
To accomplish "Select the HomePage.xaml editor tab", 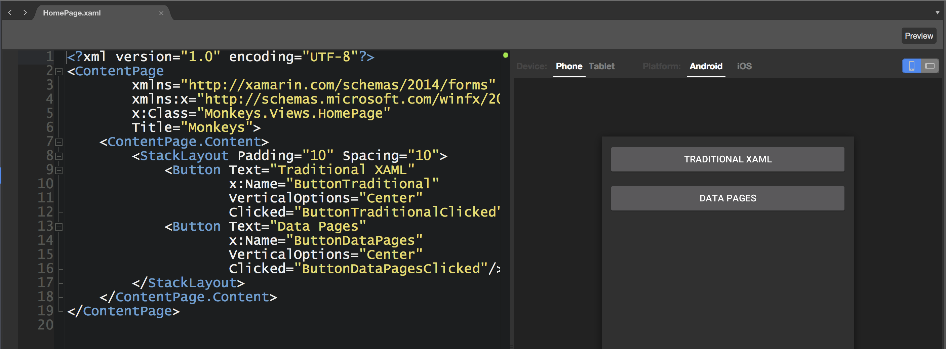I will click(x=72, y=13).
